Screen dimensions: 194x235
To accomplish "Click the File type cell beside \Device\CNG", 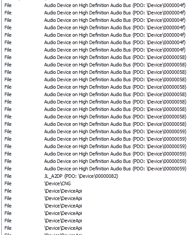I will (x=8, y=183).
